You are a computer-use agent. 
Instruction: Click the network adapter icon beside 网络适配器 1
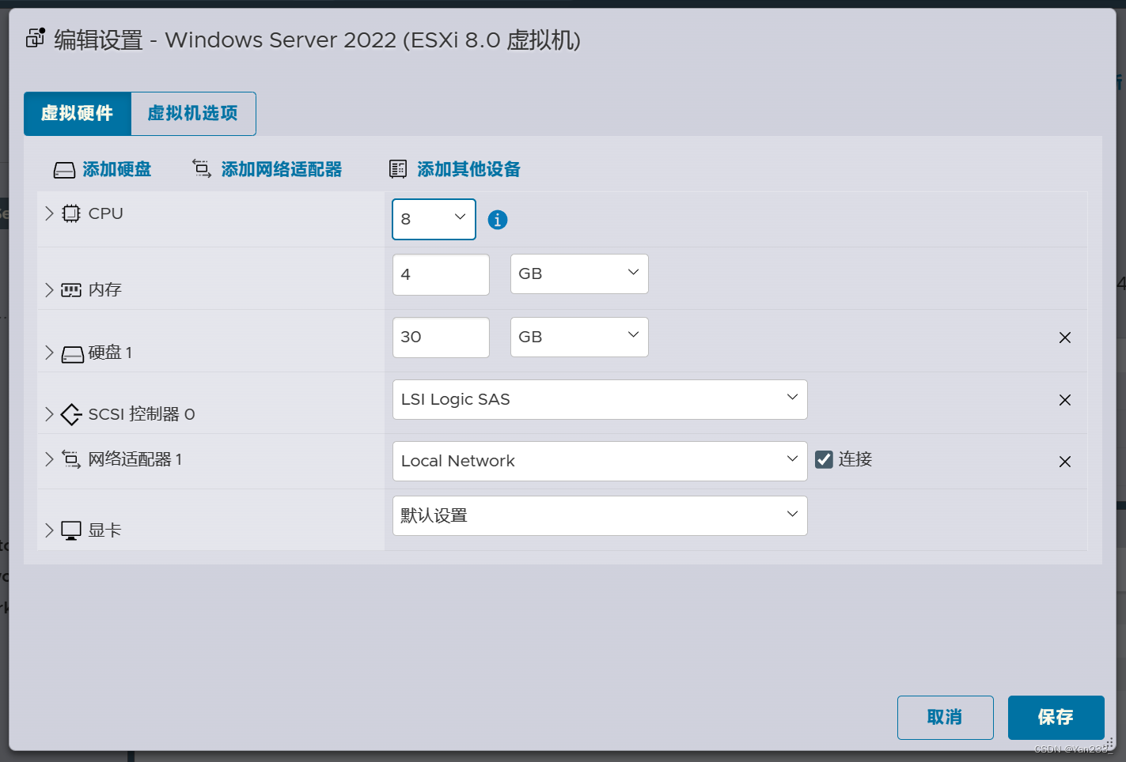(70, 459)
